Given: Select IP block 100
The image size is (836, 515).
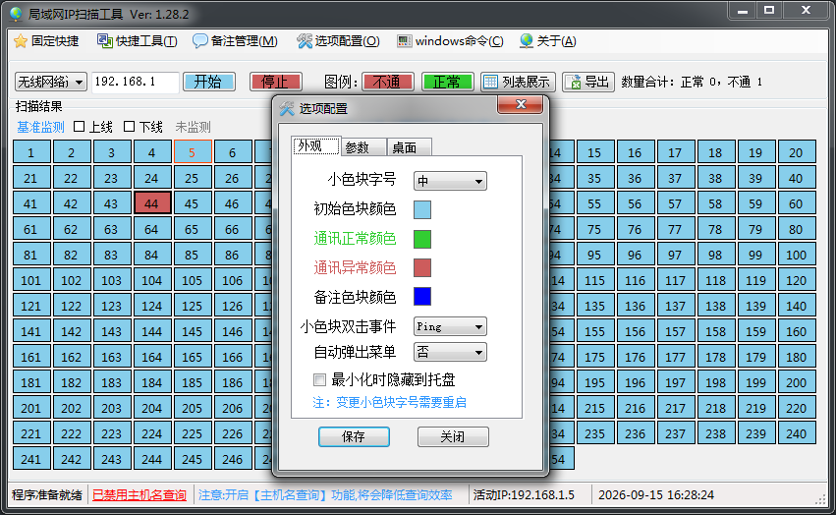Looking at the screenshot, I should 797,255.
